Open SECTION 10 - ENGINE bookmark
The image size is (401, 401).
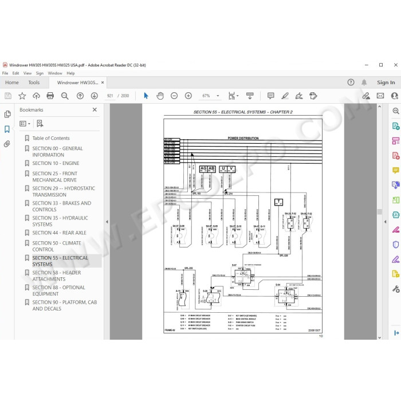56,163
